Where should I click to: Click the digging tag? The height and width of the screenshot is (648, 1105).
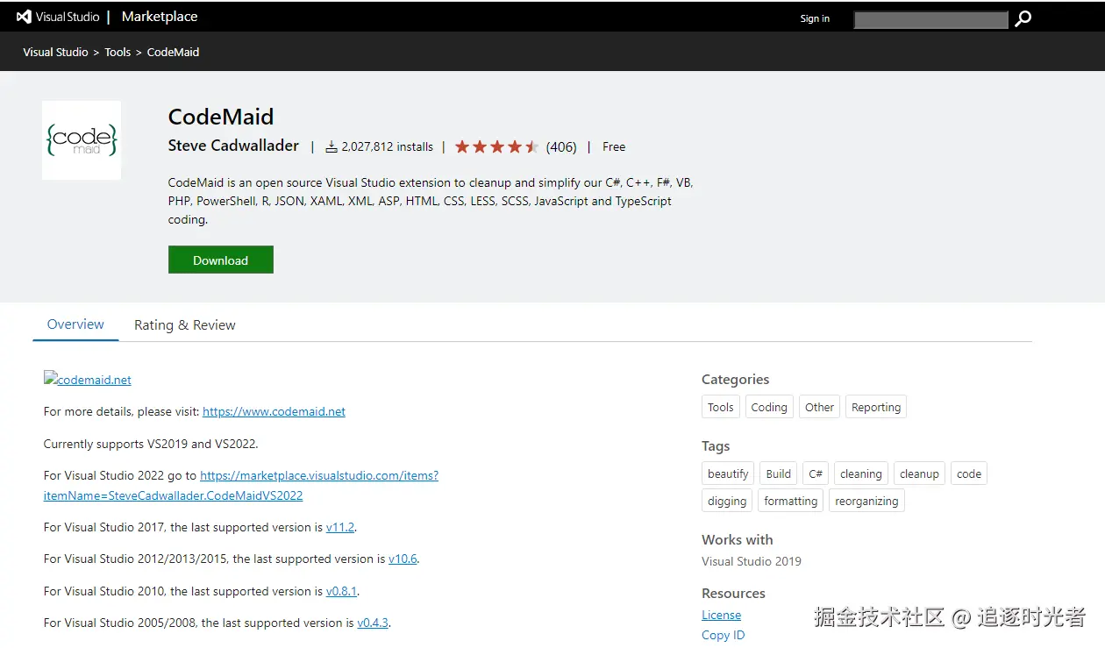coord(727,501)
